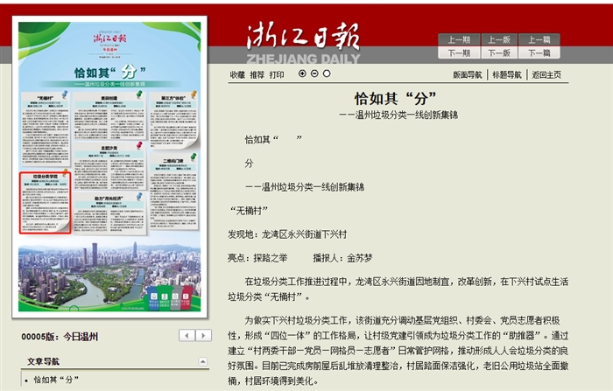The height and width of the screenshot is (391, 613).
Task: Open 版面导航 navigation menu
Action: coord(467,75)
